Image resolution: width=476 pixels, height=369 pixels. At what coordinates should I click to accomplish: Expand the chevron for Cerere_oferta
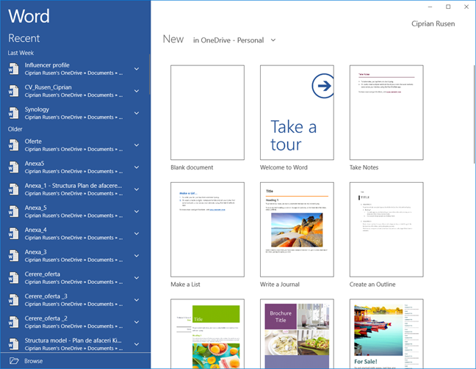pos(137,278)
